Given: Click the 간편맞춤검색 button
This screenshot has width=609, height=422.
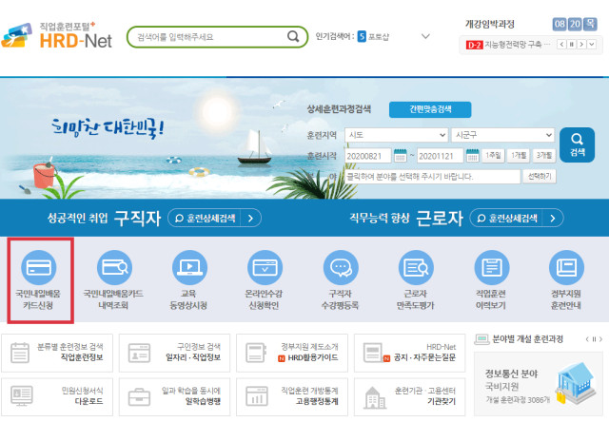Looking at the screenshot, I should tap(430, 109).
